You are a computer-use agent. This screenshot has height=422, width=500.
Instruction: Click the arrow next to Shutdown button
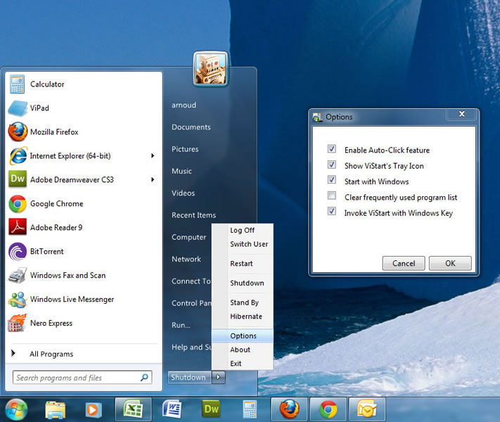pos(219,378)
